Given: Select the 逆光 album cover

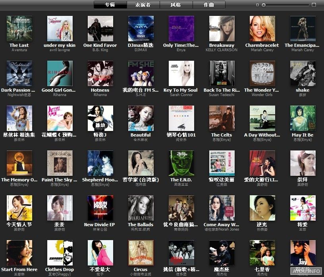Looking at the screenshot, I should point(262,208).
